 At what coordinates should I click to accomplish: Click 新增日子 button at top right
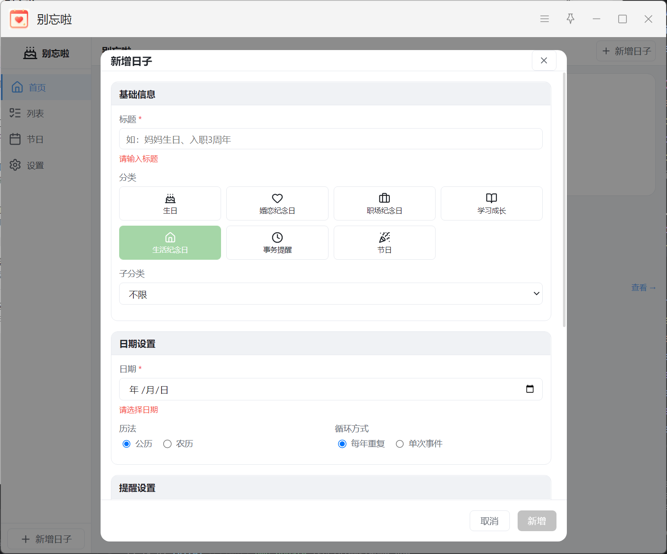coord(626,51)
